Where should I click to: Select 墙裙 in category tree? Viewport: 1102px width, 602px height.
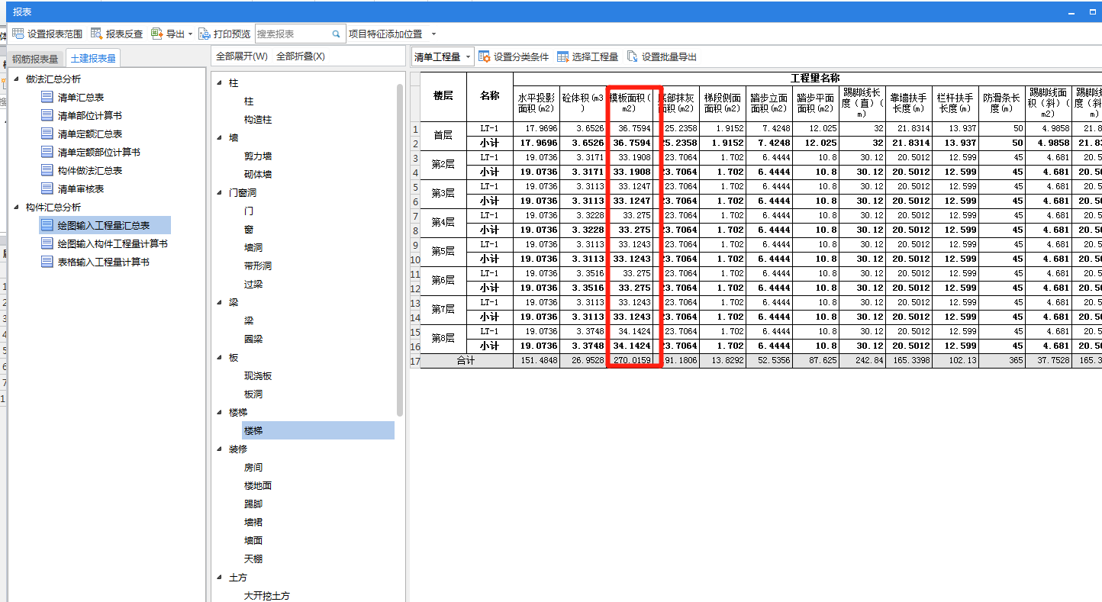(x=253, y=523)
